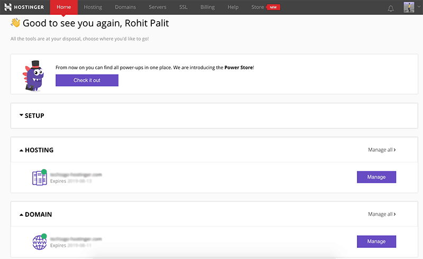Click the NEW badge next to Store
423x259 pixels.
coord(273,7)
